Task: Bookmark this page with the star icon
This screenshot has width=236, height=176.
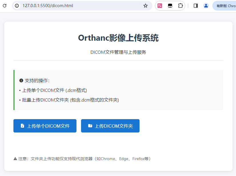Action: coord(146,5)
